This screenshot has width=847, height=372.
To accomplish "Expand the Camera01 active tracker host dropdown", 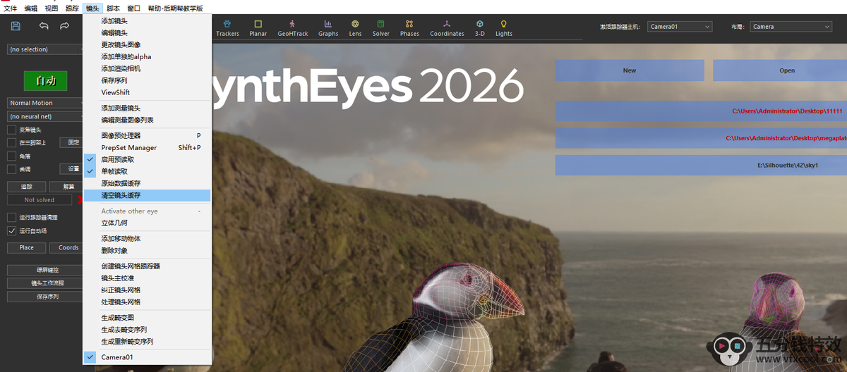I will [x=680, y=27].
